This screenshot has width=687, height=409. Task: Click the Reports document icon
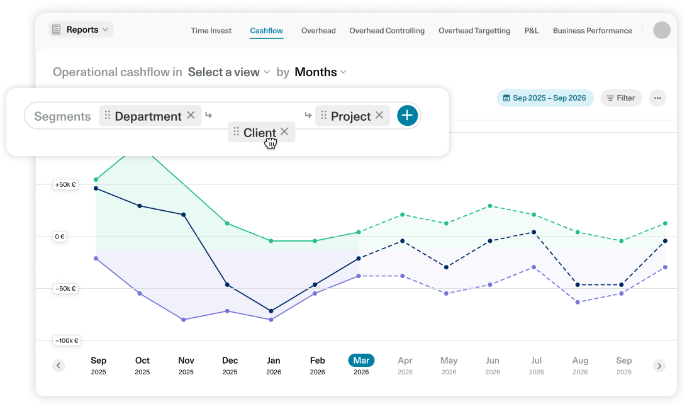coord(57,30)
